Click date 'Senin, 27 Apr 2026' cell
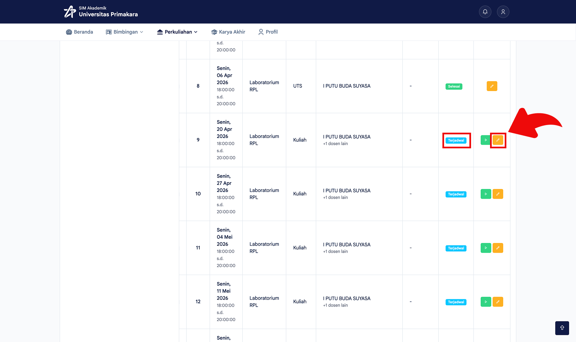This screenshot has width=576, height=342. click(x=226, y=194)
